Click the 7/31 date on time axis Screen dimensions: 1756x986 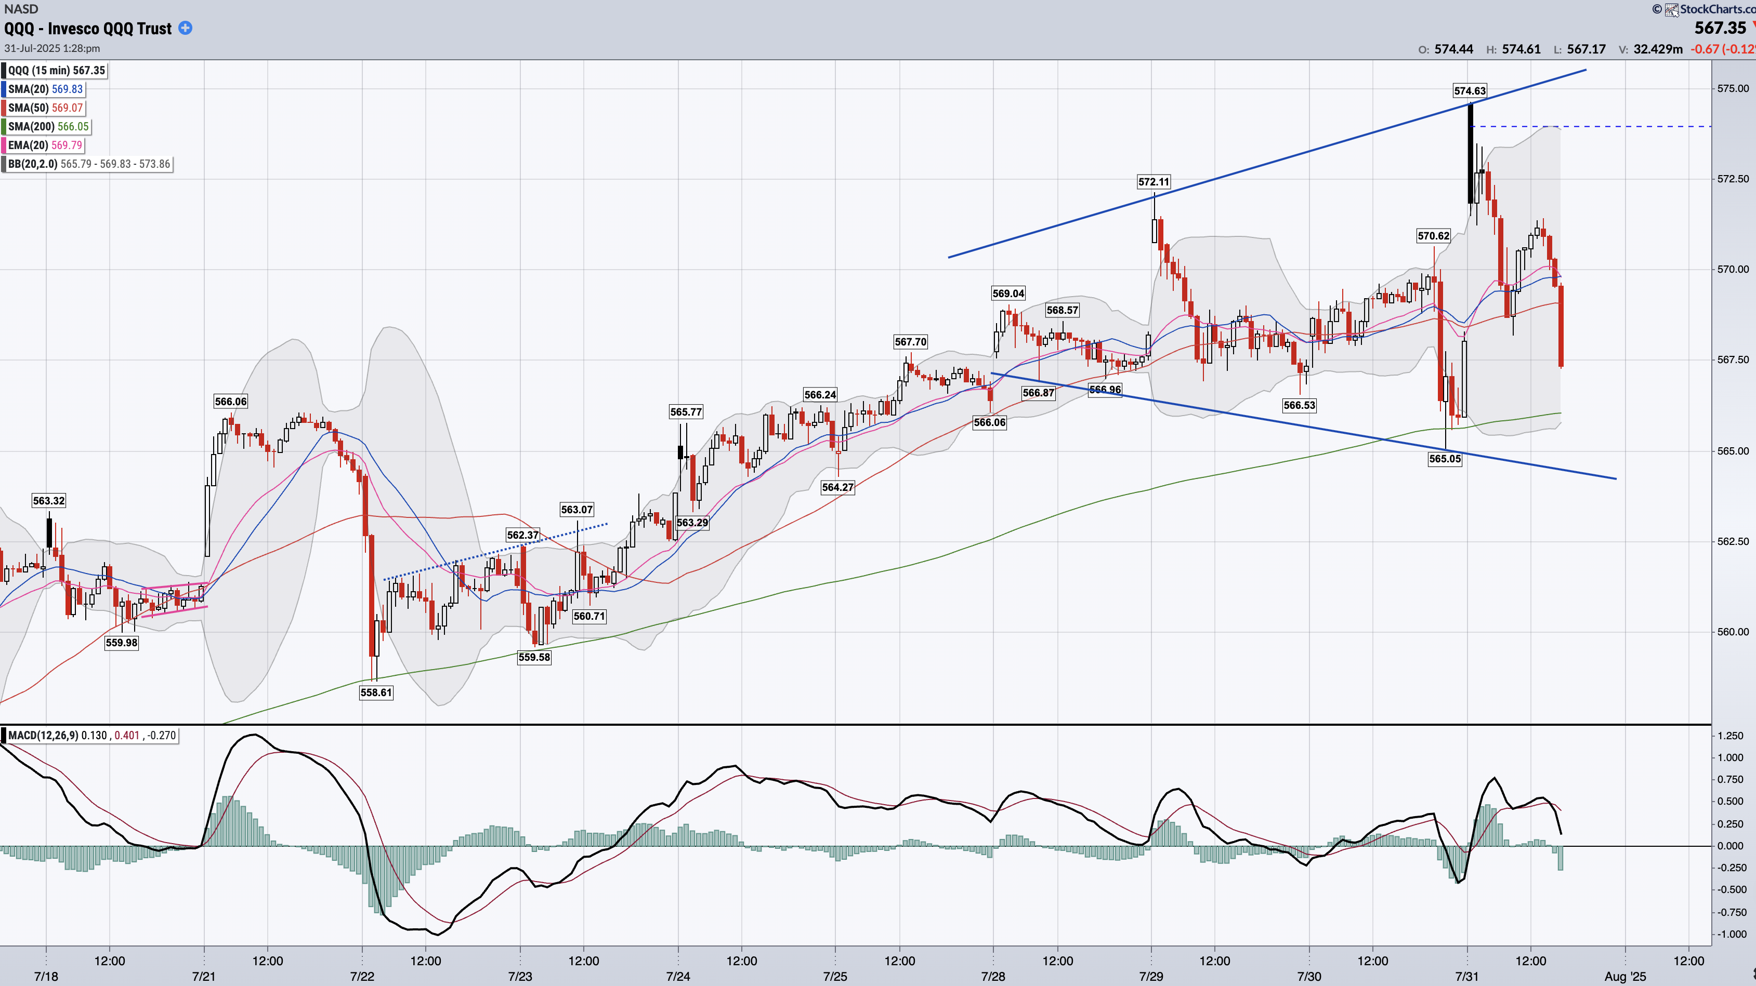coord(1467,977)
